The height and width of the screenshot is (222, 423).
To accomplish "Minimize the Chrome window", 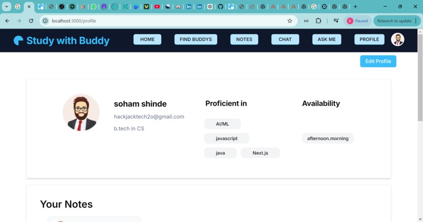I will point(385,7).
